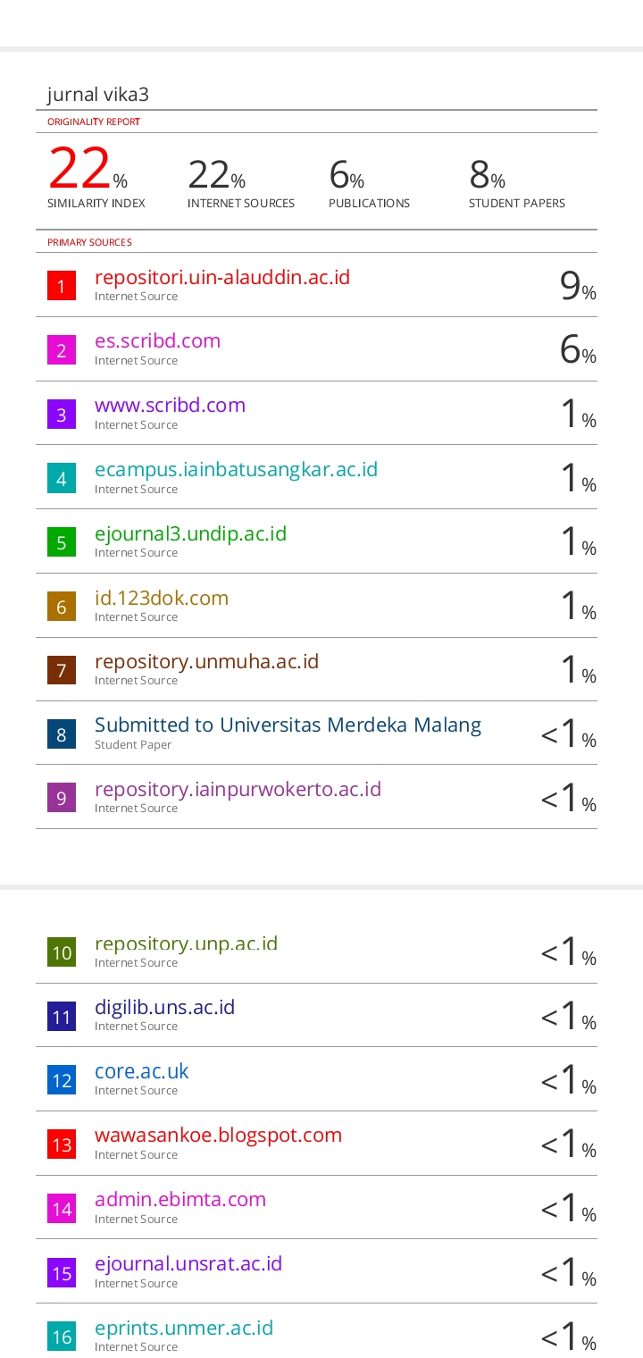Open the ejournal3.undip.ac.id source link
Screen dimensions: 643x1358
click(x=190, y=533)
